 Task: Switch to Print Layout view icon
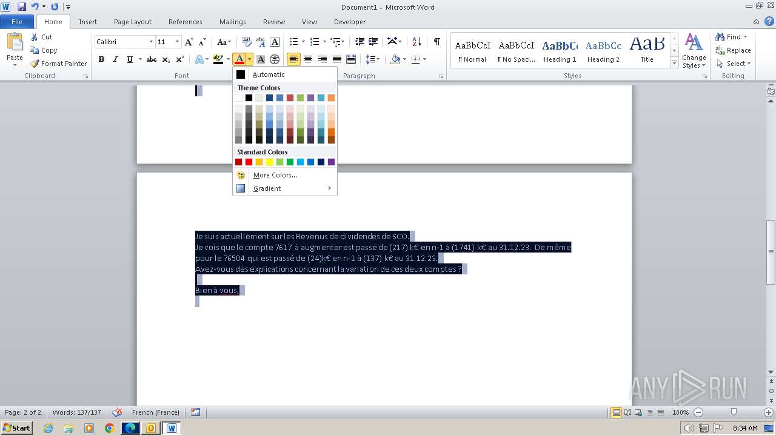(x=616, y=412)
